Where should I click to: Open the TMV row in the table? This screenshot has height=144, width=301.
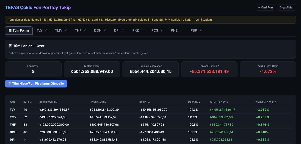click(x=151, y=117)
